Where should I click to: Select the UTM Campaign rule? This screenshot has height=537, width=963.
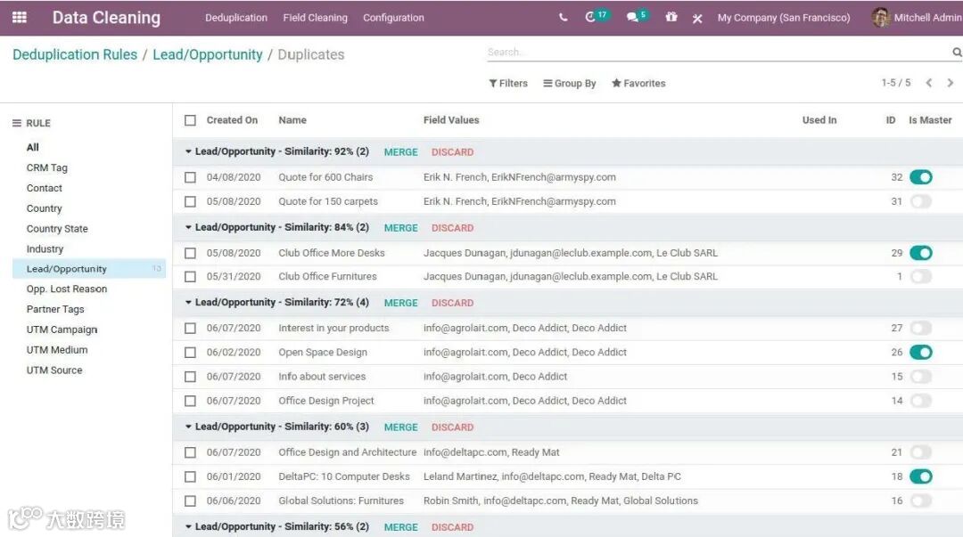(62, 330)
